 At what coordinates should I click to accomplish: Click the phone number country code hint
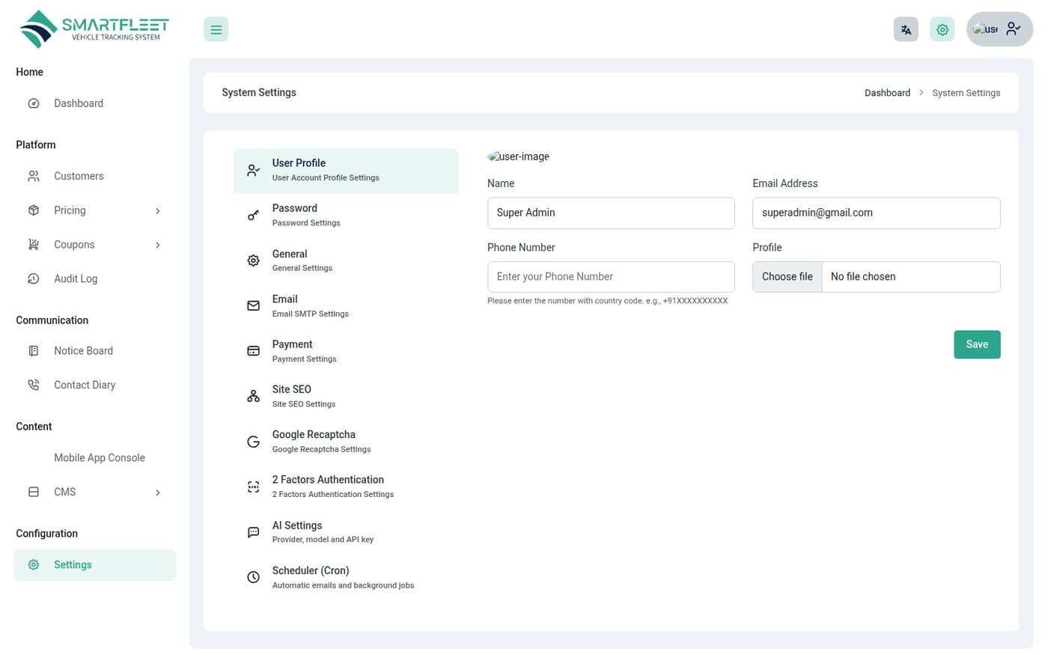[x=607, y=301]
